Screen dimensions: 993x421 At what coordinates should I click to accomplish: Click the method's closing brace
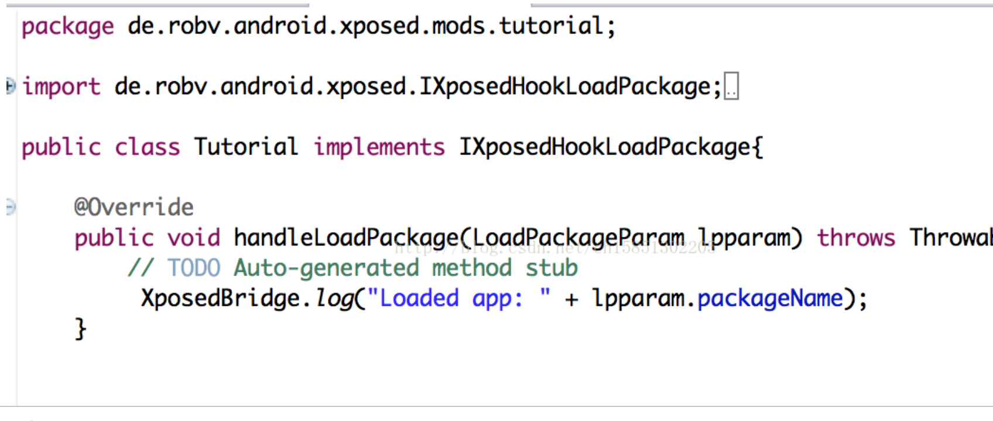coord(81,329)
